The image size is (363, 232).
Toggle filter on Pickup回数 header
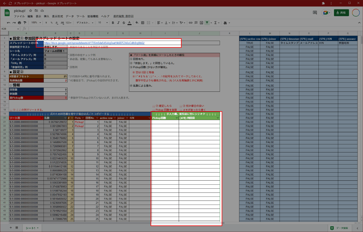tap(177, 118)
